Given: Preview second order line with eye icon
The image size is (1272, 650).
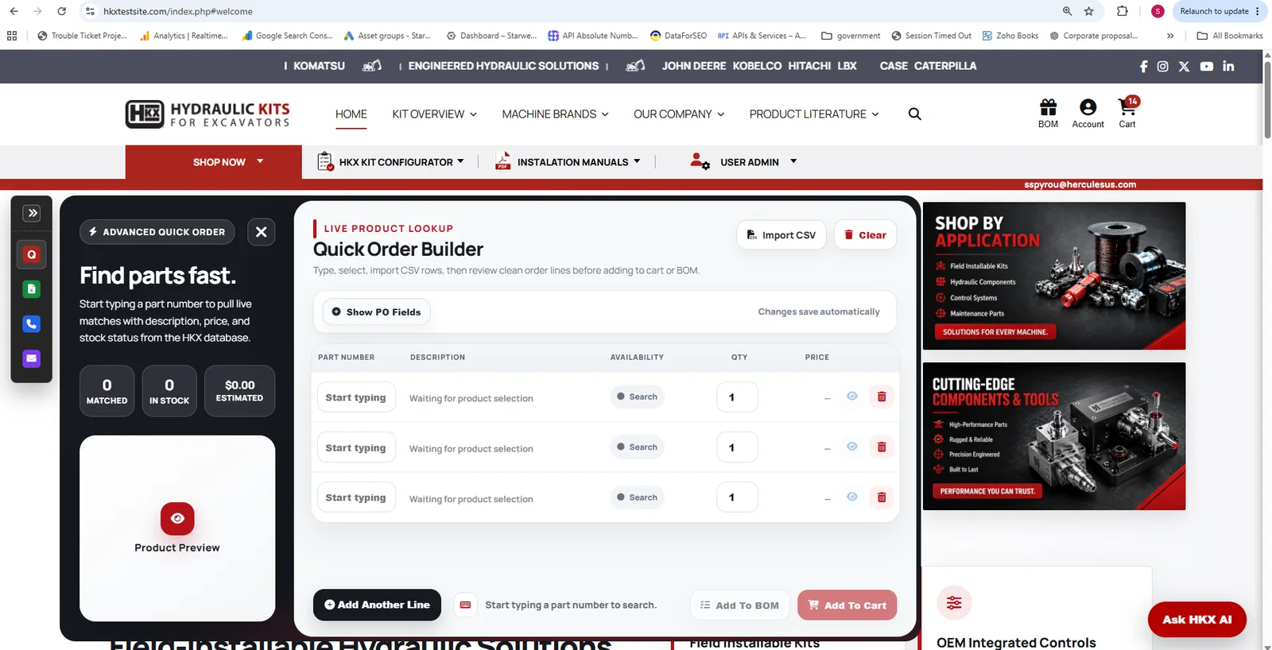Looking at the screenshot, I should click(851, 447).
